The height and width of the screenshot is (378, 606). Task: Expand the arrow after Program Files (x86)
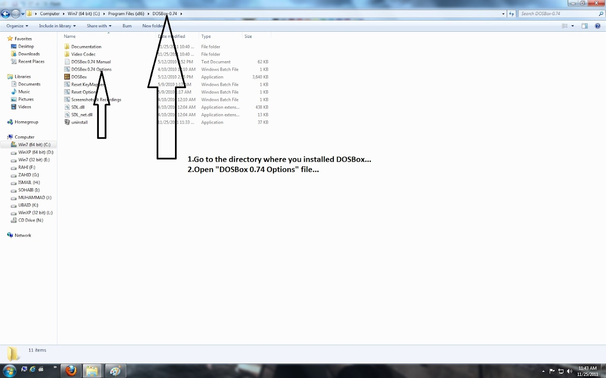pos(148,14)
